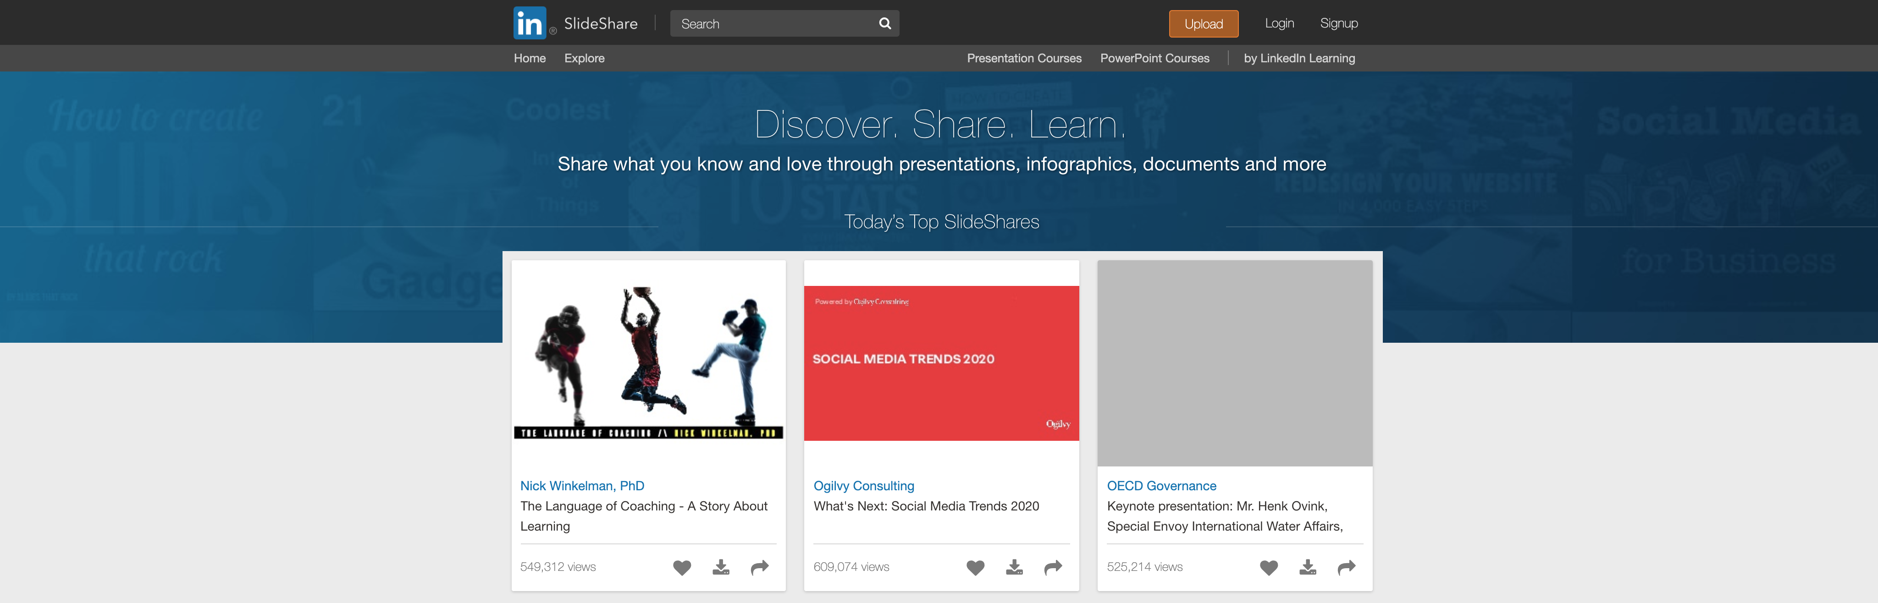Image resolution: width=1878 pixels, height=603 pixels.
Task: Open the Signup page
Action: point(1338,22)
